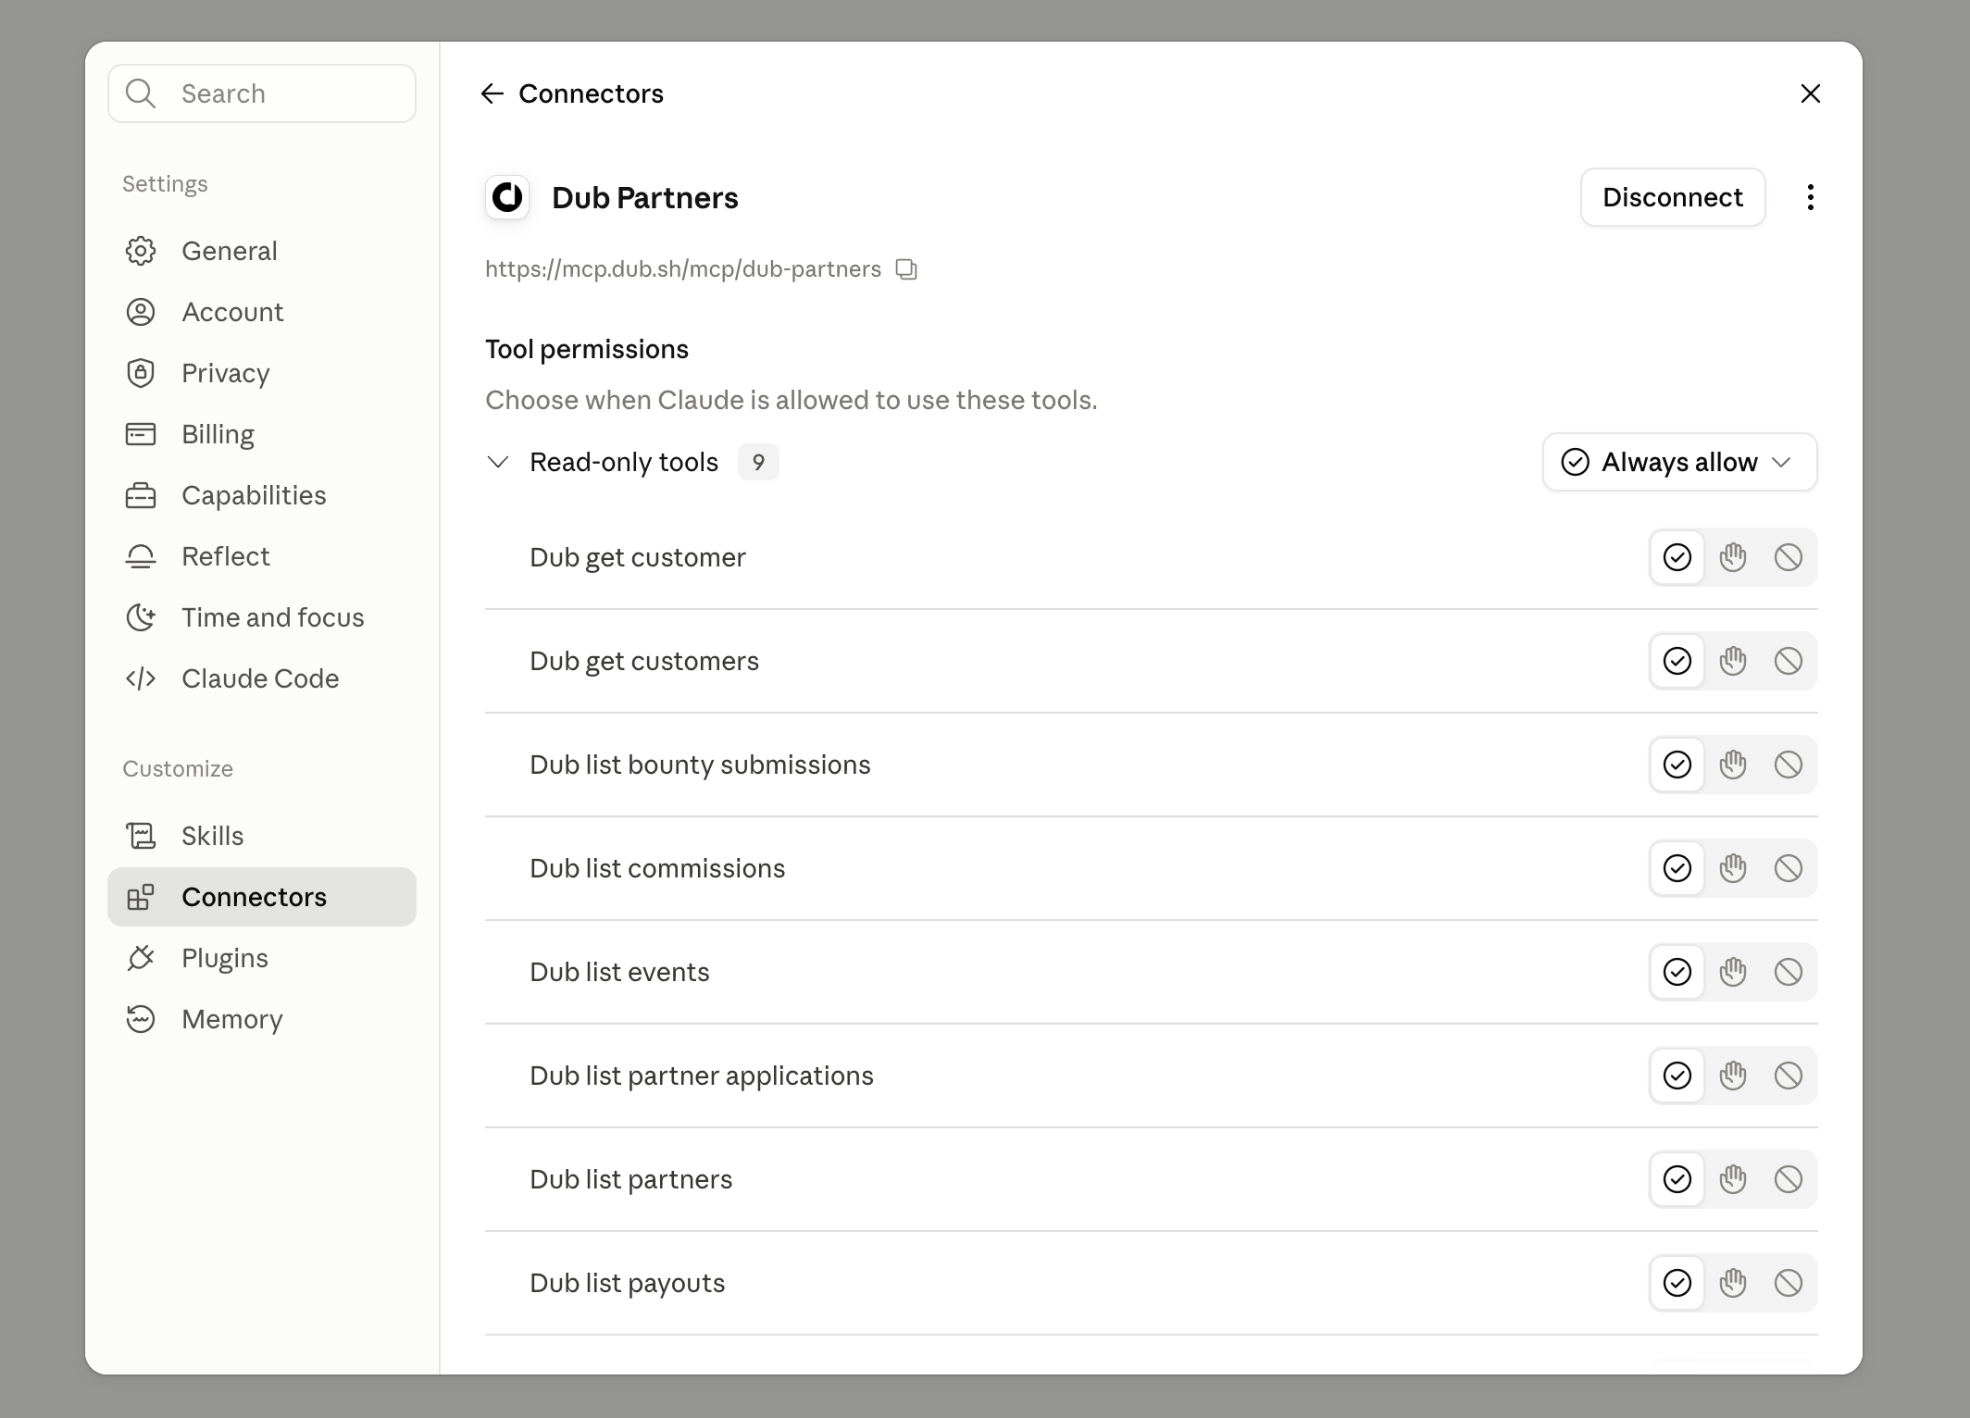Select Skills in Customize section
Screen dimensions: 1970x1418
(262, 836)
